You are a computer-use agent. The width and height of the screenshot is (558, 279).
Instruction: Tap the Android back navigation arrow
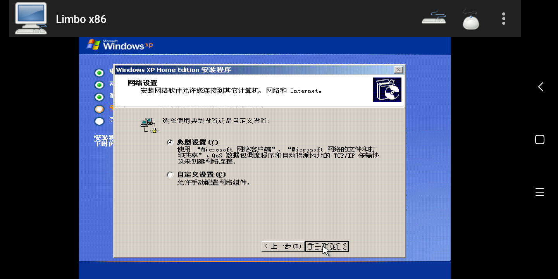coord(540,87)
